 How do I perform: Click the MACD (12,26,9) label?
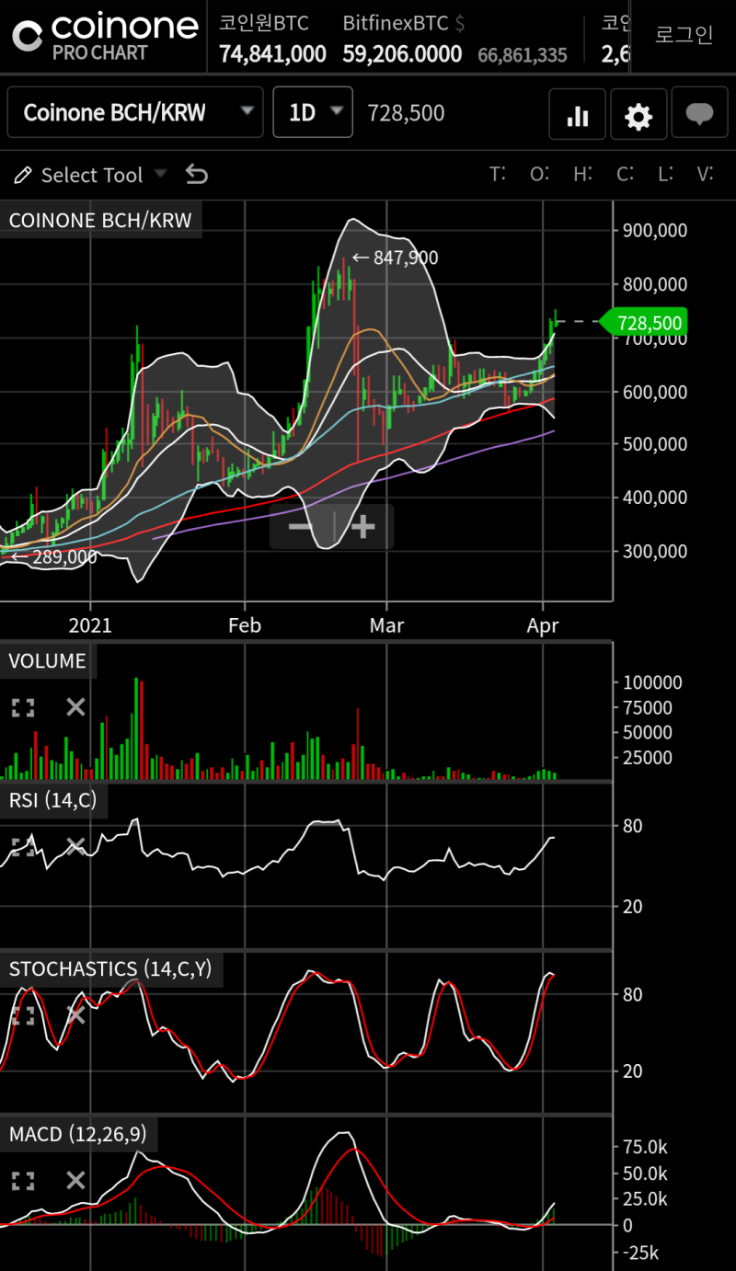(x=78, y=1134)
